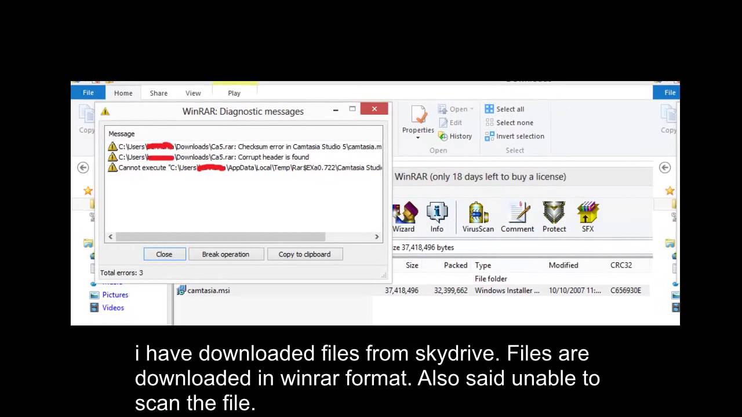
Task: Click the Properties icon in ribbon
Action: click(418, 114)
